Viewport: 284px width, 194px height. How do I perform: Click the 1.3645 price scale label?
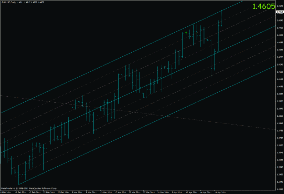click(280, 153)
